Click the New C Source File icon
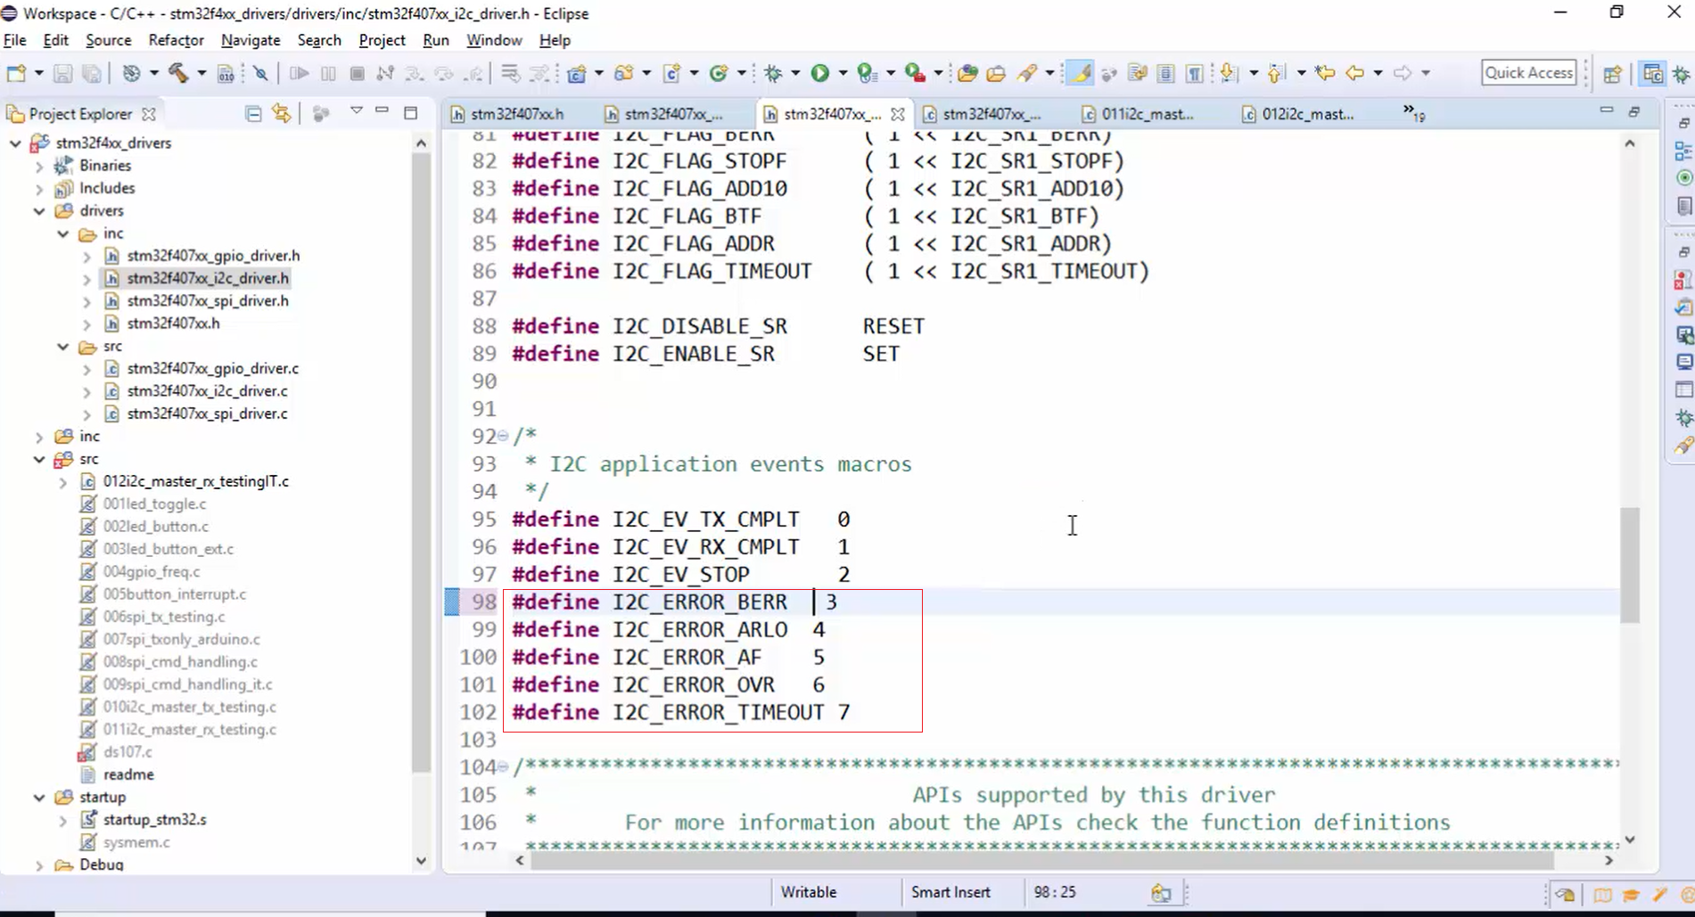Viewport: 1695px width, 917px height. (x=672, y=73)
